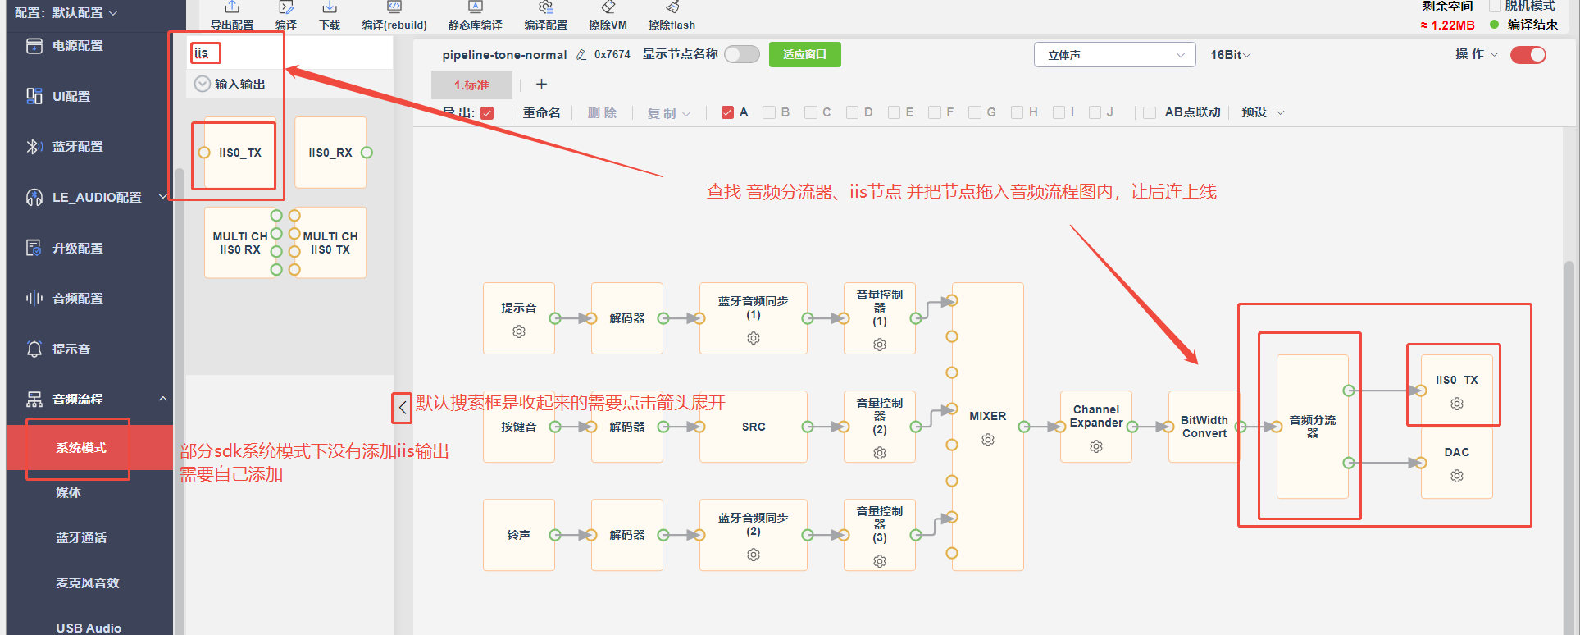
Task: Select 麦克风音效 under 音频流程
Action: coord(89,583)
